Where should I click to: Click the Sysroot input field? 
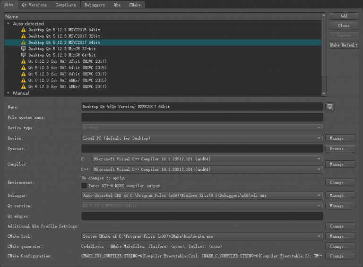pos(202,149)
